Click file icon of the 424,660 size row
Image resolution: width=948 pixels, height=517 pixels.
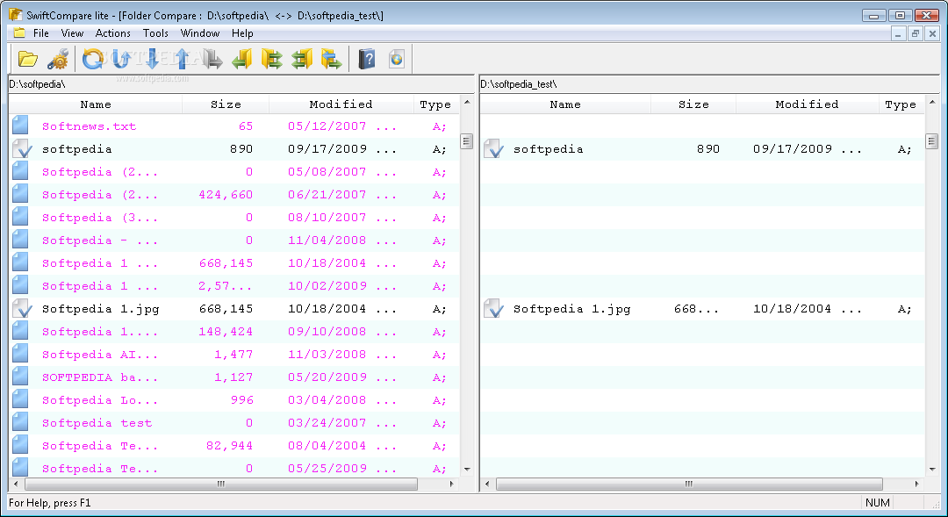pyautogui.click(x=20, y=194)
